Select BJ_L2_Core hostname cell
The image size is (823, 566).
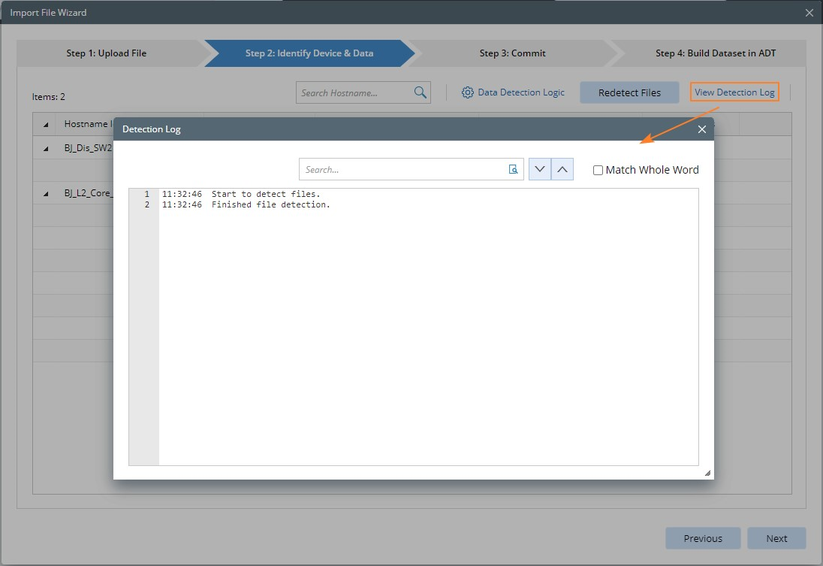point(88,193)
